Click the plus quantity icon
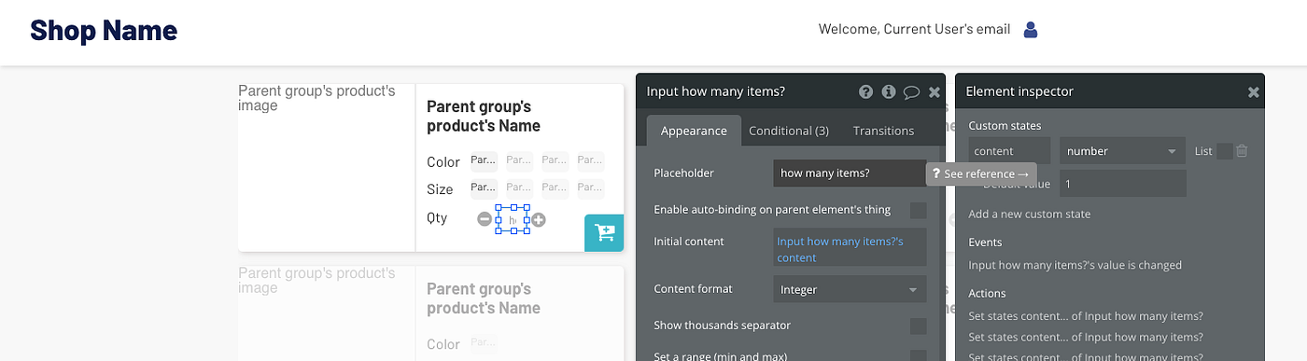 (539, 220)
